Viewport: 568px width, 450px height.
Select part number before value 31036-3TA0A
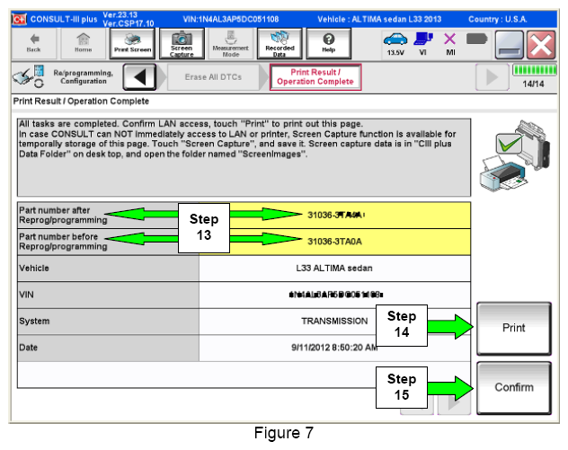coord(334,242)
